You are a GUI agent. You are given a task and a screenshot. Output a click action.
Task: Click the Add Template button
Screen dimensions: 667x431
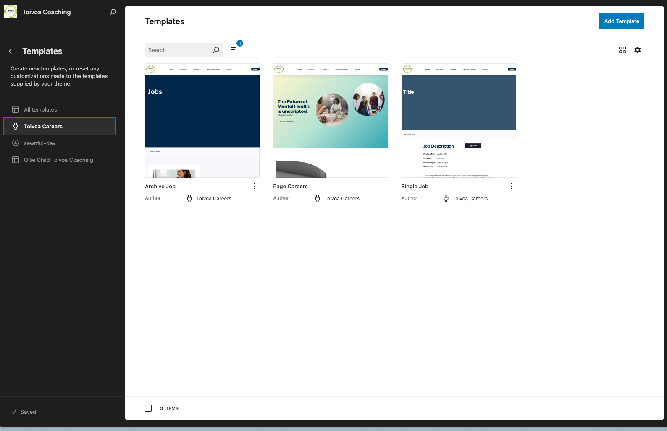pos(622,21)
